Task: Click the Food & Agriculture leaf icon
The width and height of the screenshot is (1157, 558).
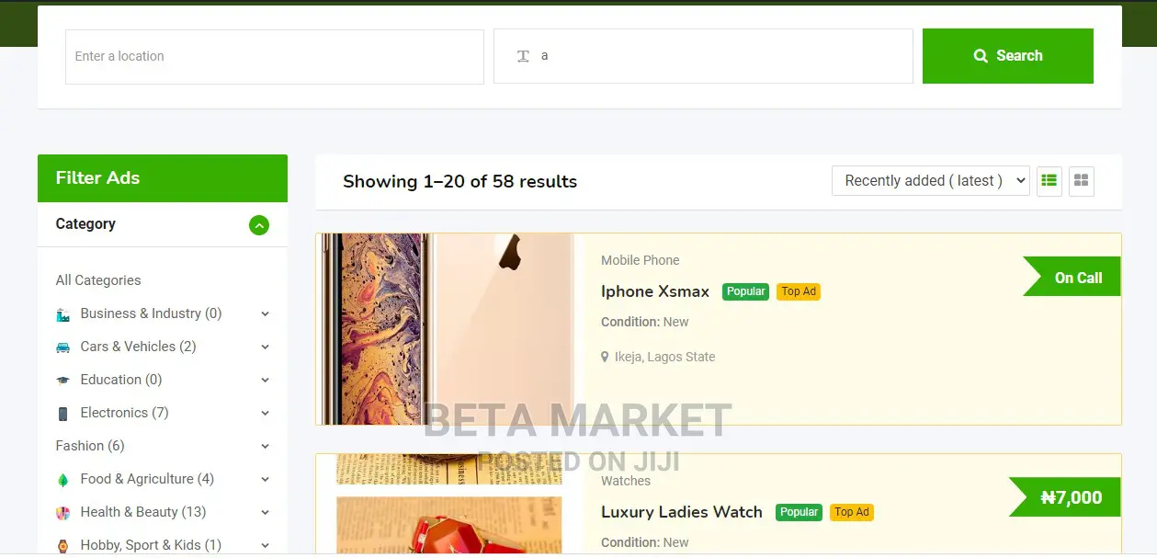Action: 62,480
